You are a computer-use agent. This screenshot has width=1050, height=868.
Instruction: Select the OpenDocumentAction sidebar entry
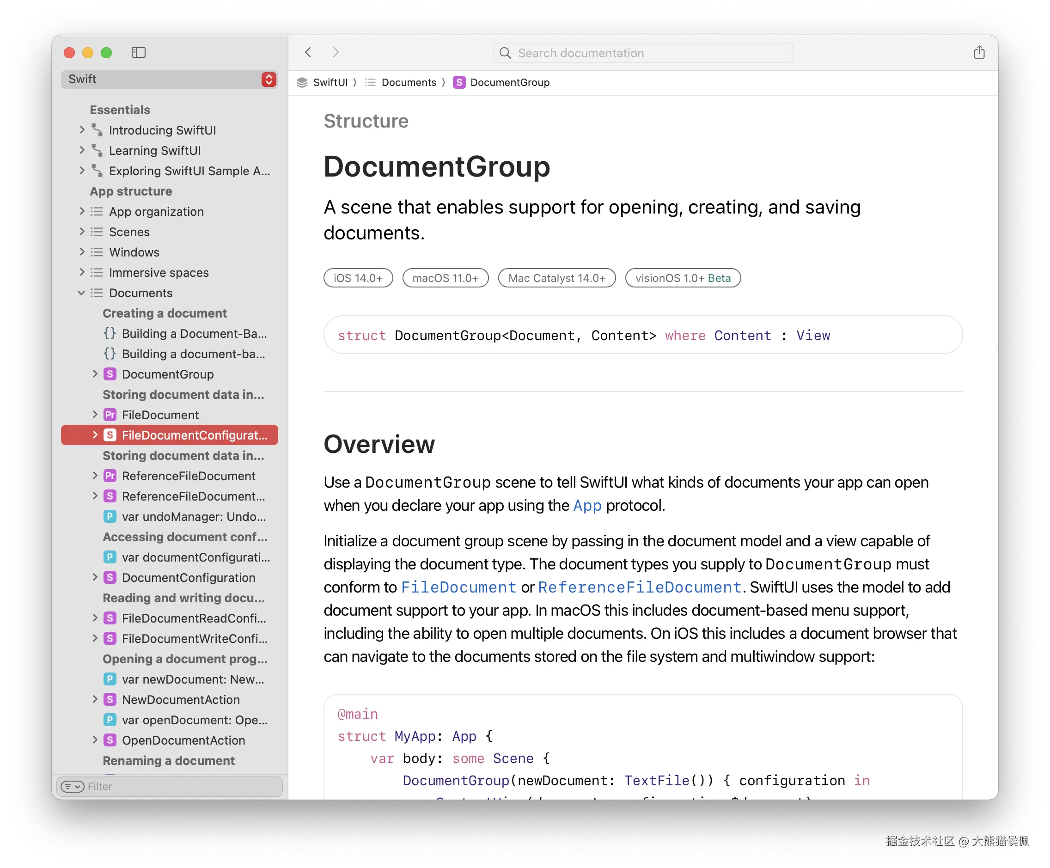183,740
